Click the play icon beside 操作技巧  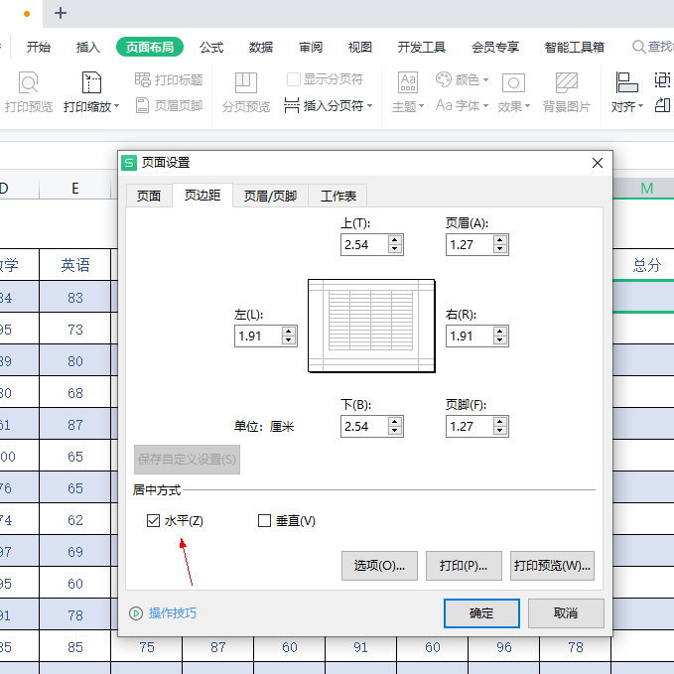click(136, 613)
